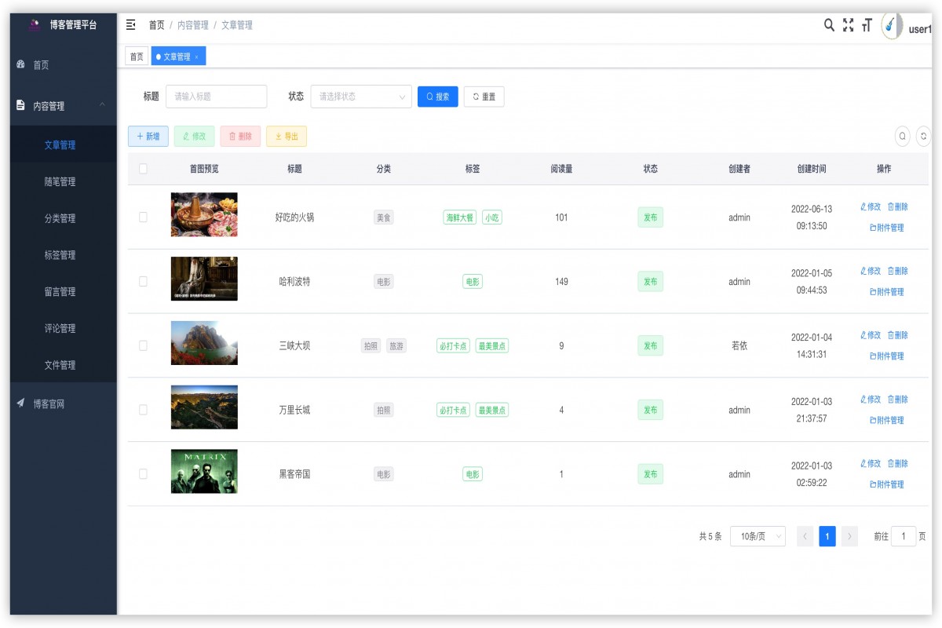Select all rows using header checkbox
The image size is (942, 628).
[x=143, y=169]
